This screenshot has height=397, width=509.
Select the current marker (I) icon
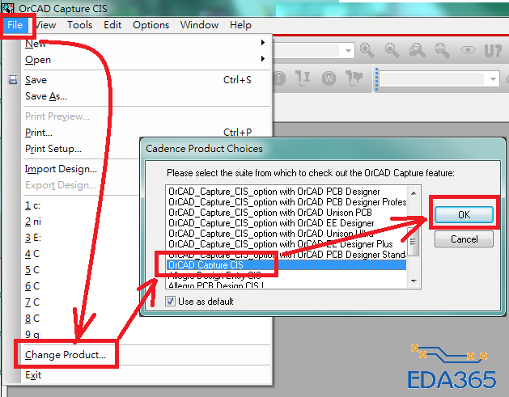(x=278, y=78)
